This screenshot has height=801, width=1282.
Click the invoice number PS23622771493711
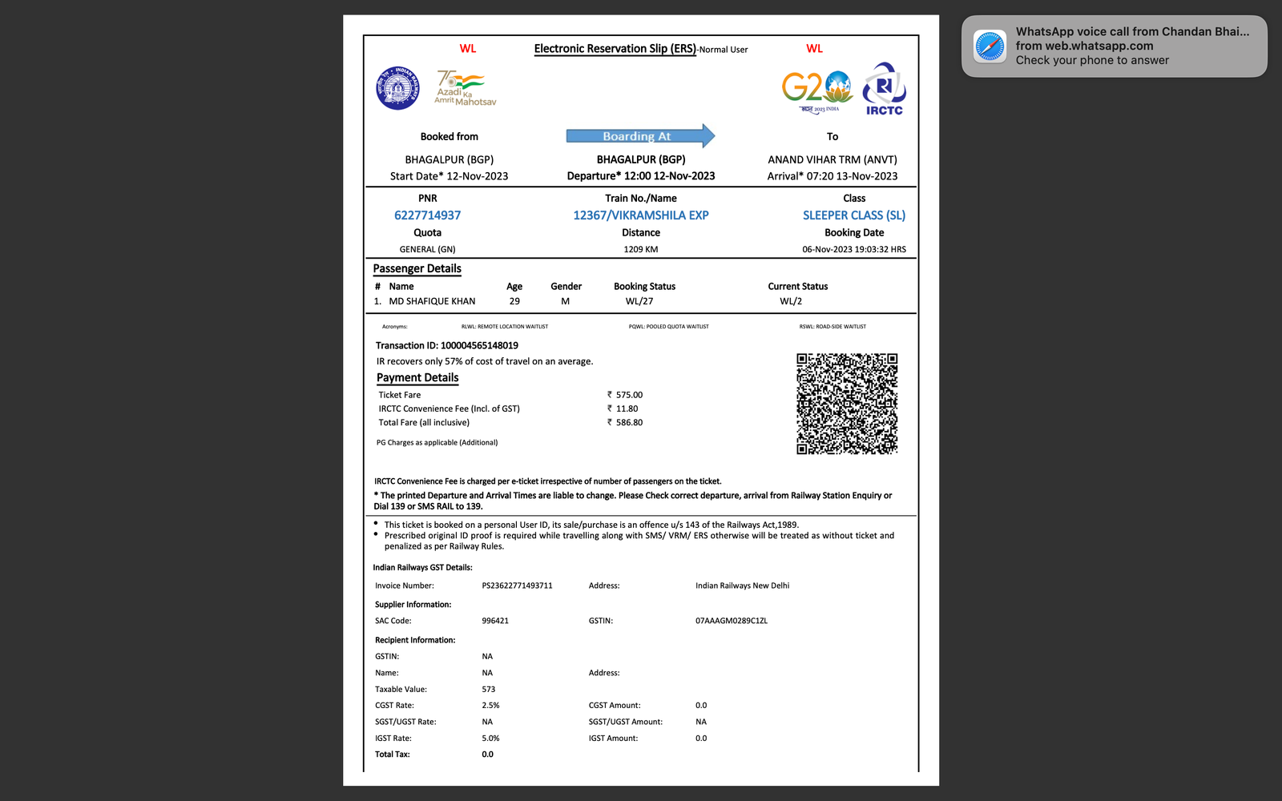pyautogui.click(x=517, y=586)
